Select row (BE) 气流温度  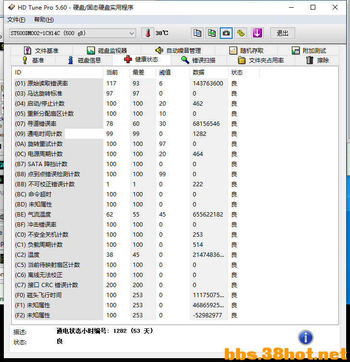[x=137, y=215]
